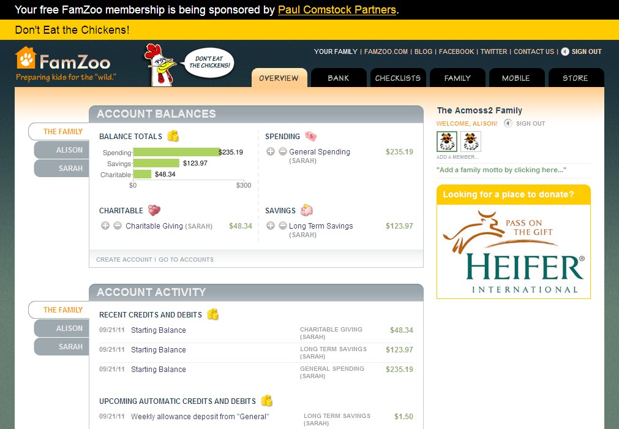Screen dimensions: 619x429
Task: Click the Spending bar in Balance Totals chart
Action: (x=177, y=152)
